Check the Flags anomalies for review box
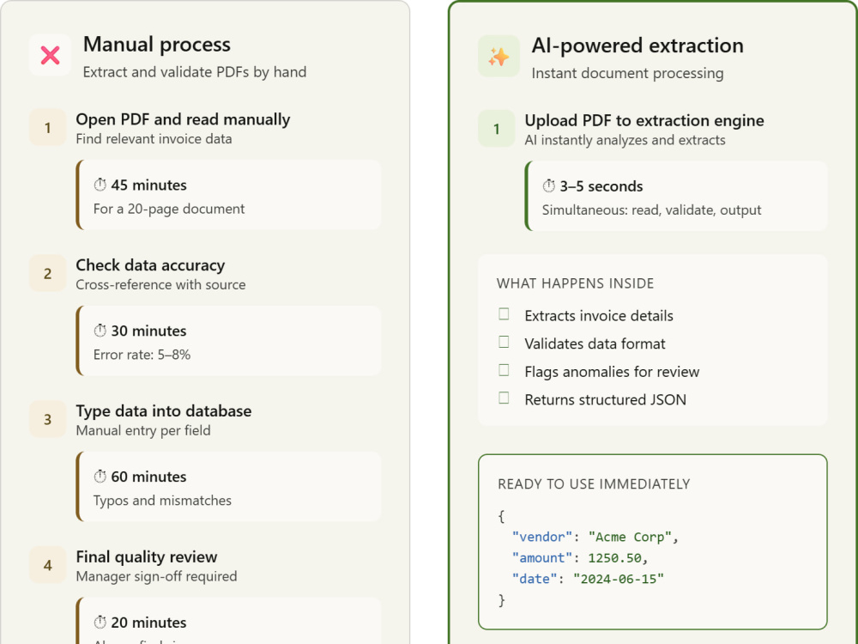The width and height of the screenshot is (858, 644). [504, 370]
